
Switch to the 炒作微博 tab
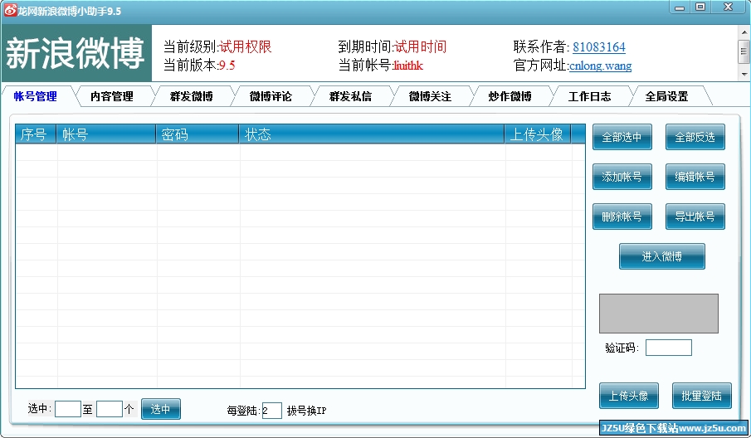click(x=510, y=96)
